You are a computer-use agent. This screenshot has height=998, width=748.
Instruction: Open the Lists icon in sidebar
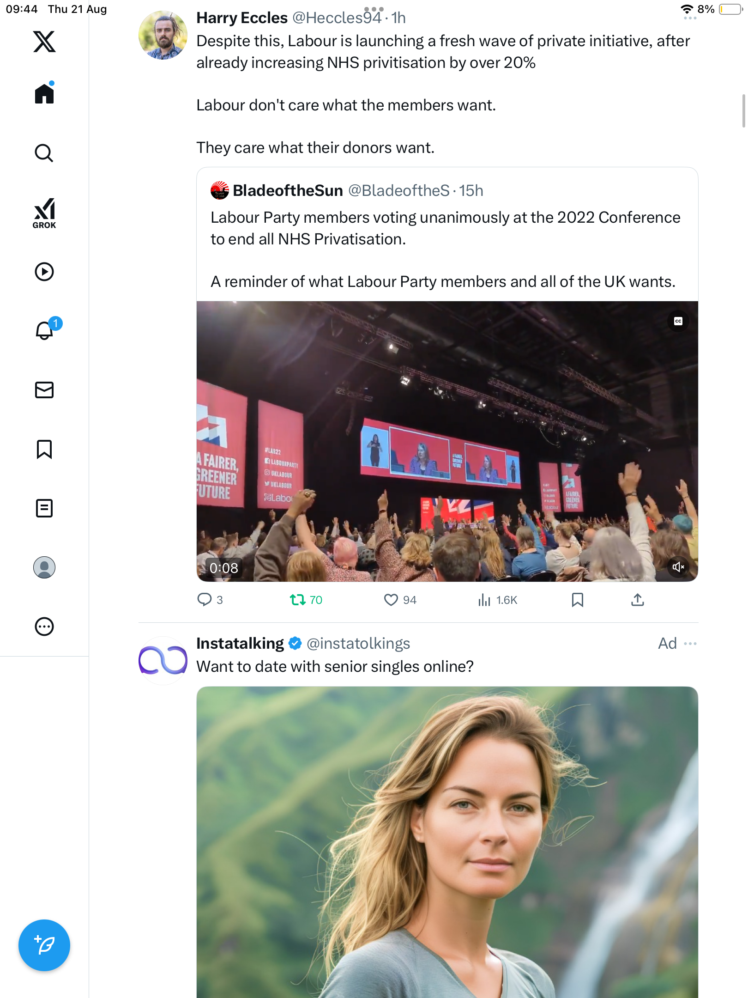pyautogui.click(x=44, y=508)
